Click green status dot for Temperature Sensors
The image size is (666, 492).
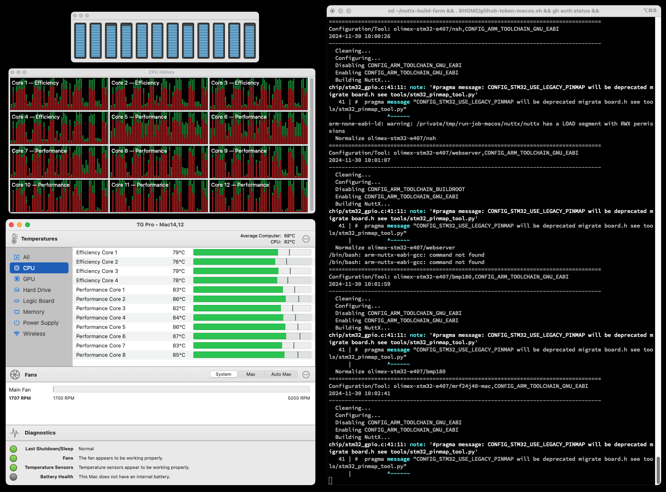(13, 467)
